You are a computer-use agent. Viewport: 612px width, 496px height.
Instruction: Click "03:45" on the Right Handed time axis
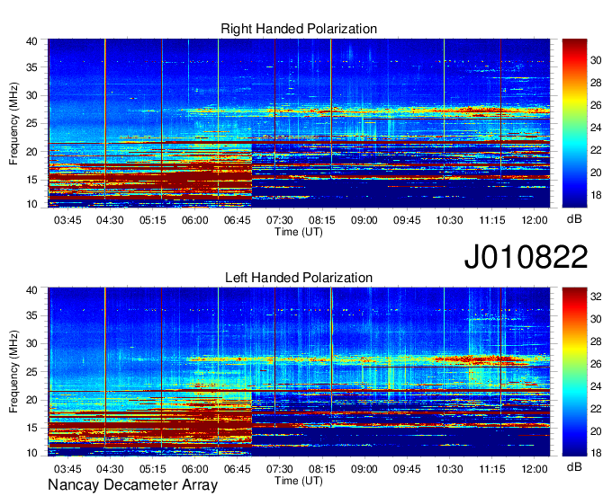point(67,220)
